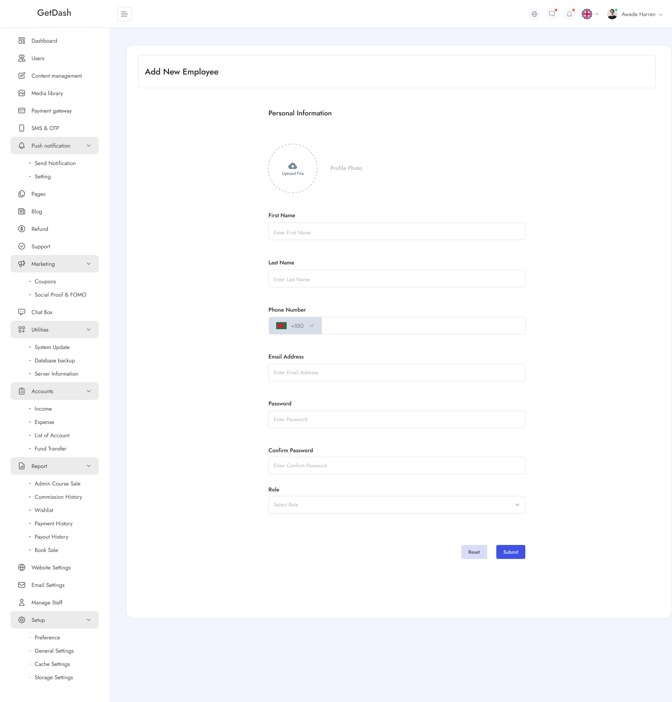
Task: Select the Website Settings globe icon
Action: pyautogui.click(x=21, y=567)
